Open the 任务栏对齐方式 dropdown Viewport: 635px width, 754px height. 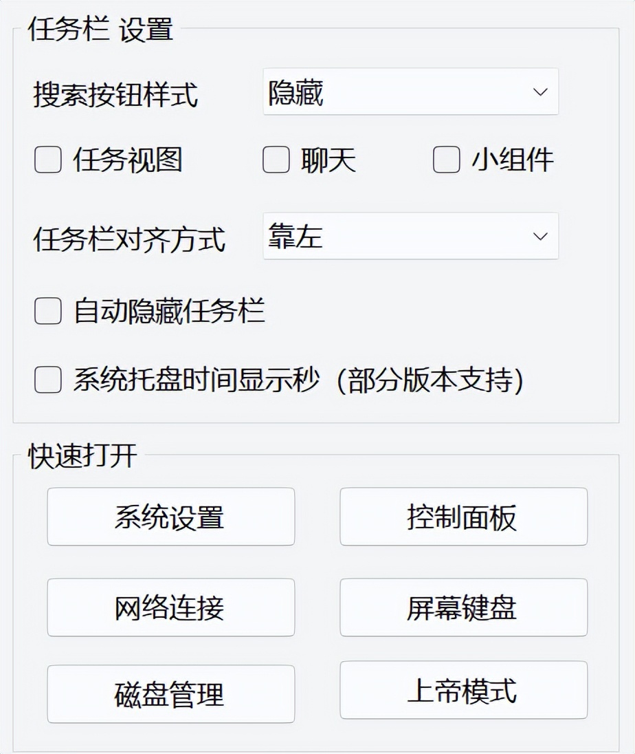tap(409, 237)
